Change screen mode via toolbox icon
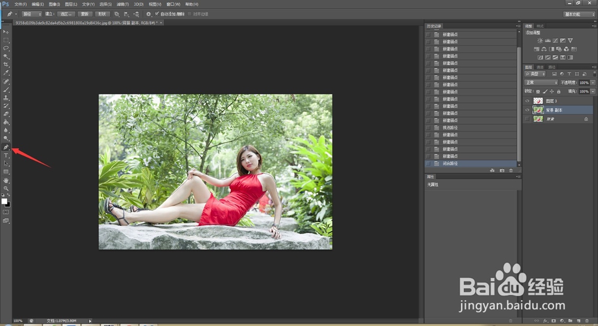The height and width of the screenshot is (326, 598). (6, 221)
